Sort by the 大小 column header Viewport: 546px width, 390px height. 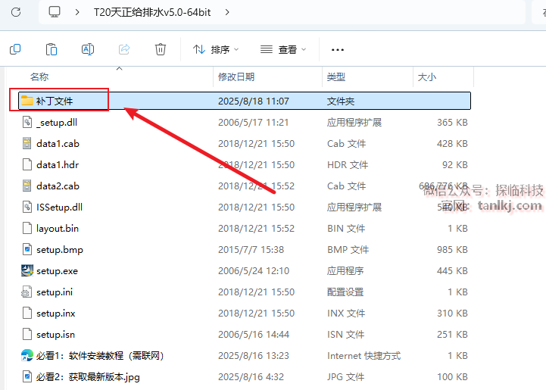pyautogui.click(x=427, y=76)
